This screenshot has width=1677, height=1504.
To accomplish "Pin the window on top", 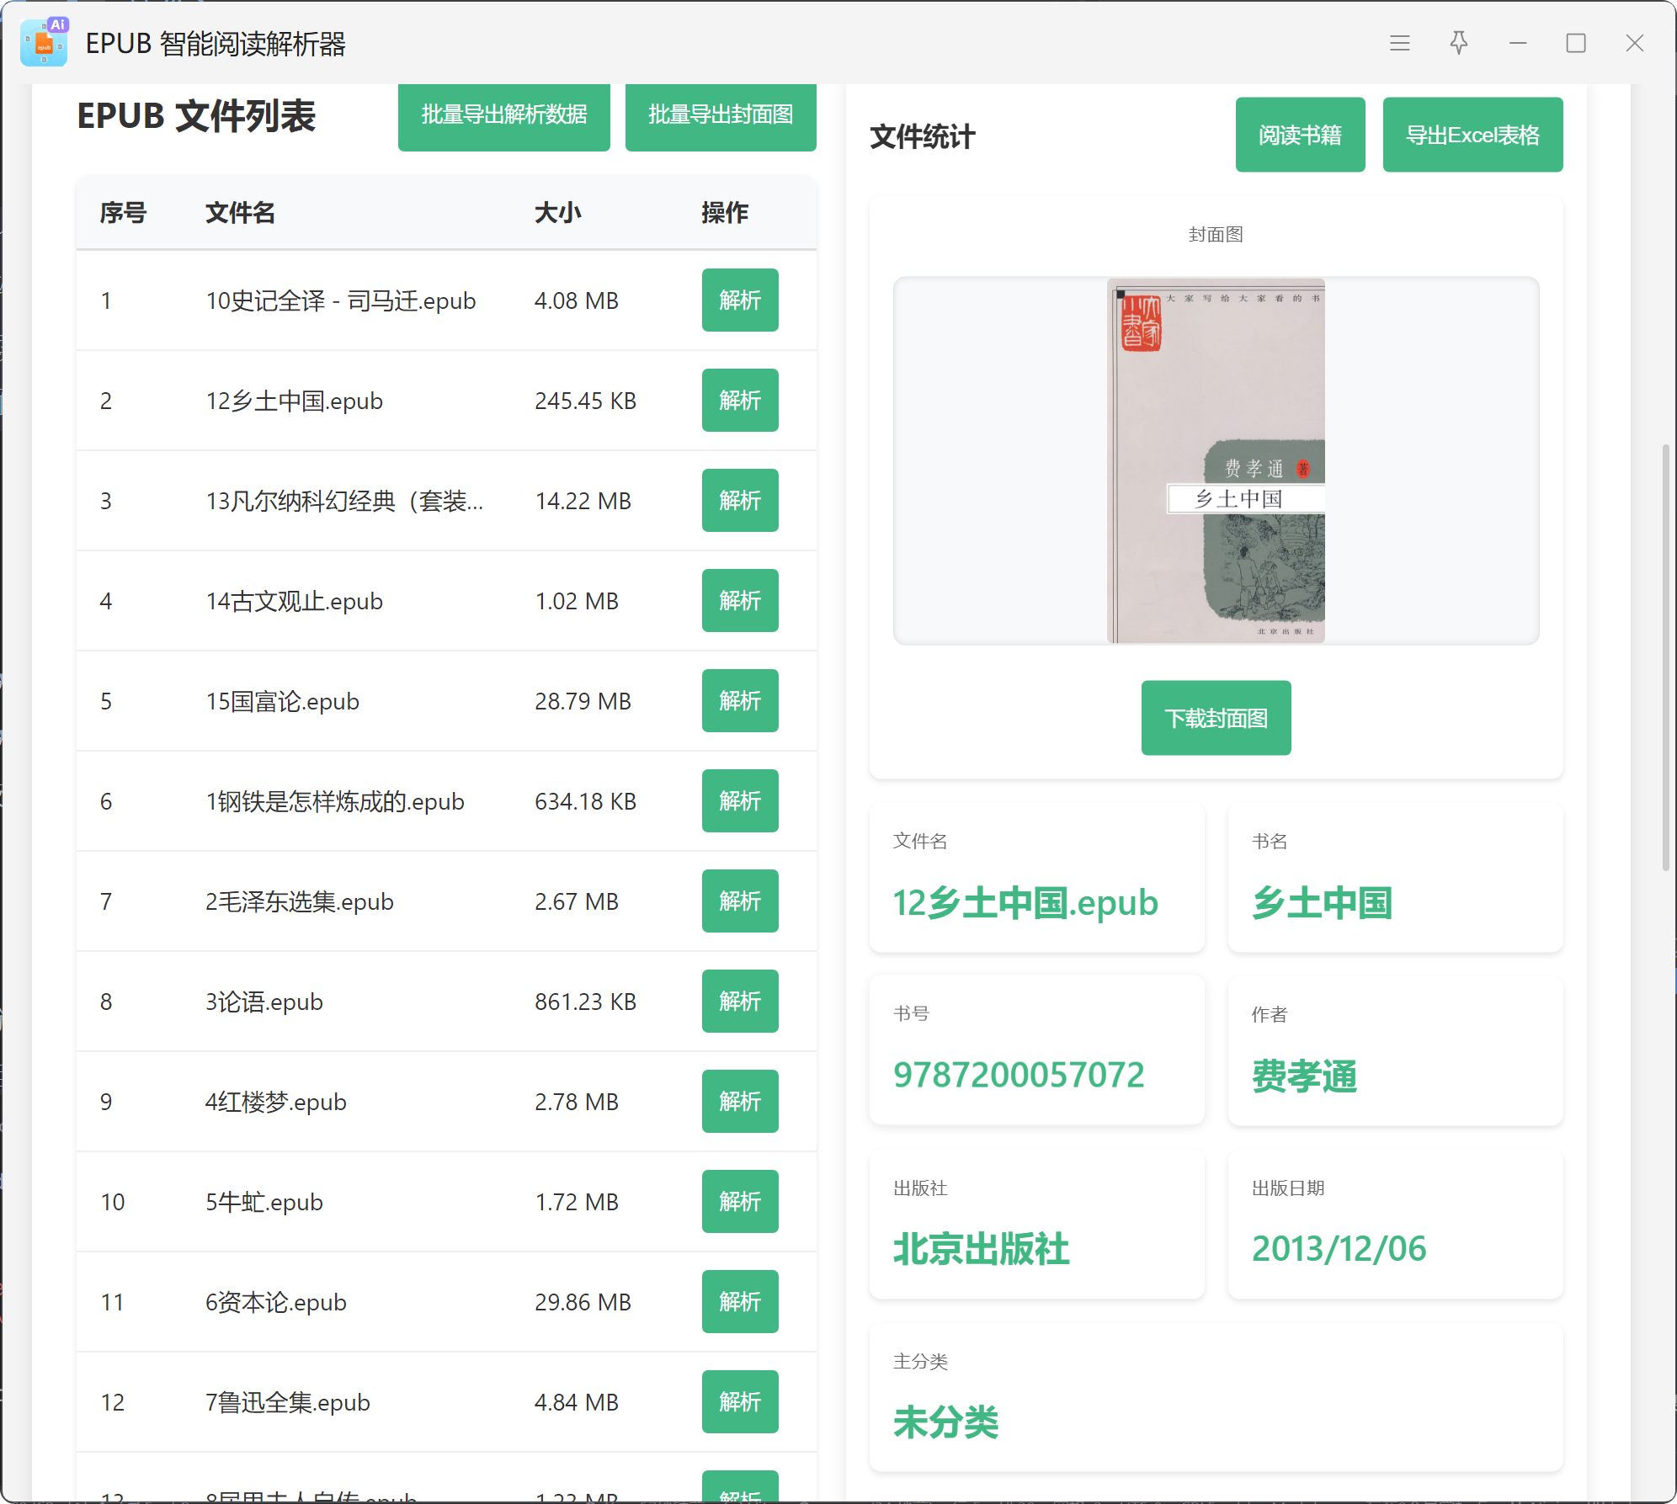I will click(x=1459, y=43).
